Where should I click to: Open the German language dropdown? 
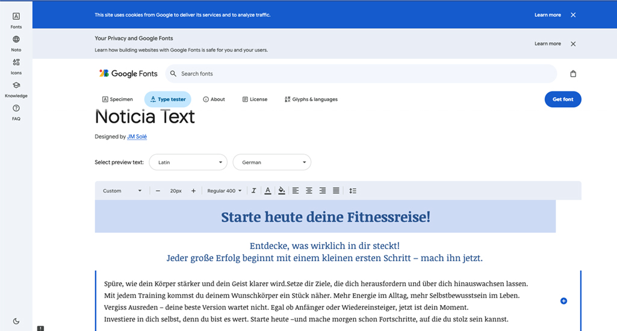271,162
